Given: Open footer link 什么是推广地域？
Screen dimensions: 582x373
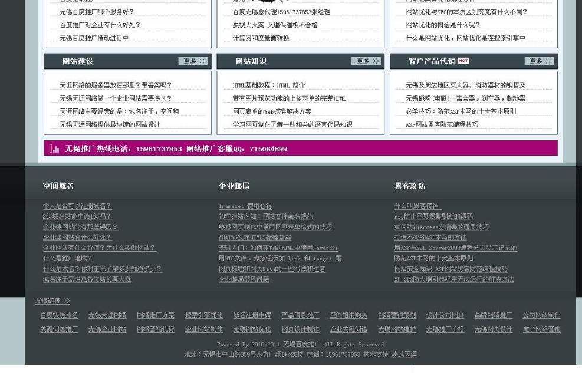Looking at the screenshot, I should click(68, 258).
